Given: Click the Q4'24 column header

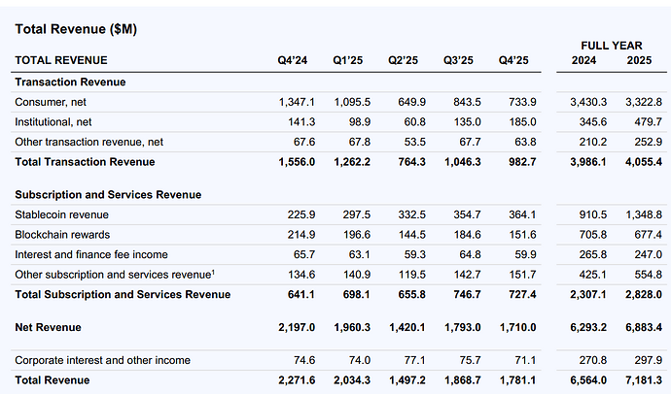Looking at the screenshot, I should click(293, 60).
